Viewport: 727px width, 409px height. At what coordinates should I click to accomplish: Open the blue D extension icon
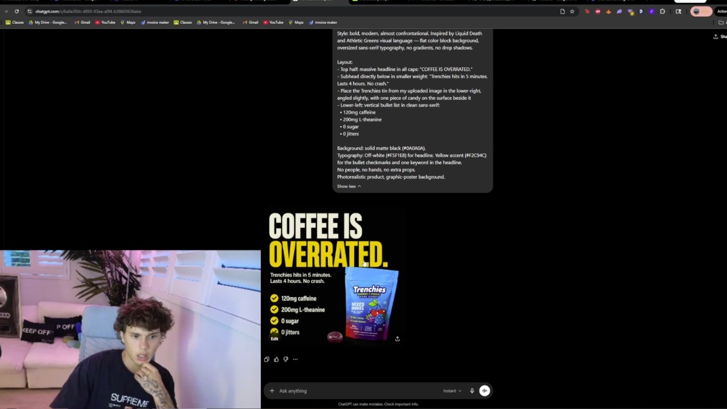point(641,11)
